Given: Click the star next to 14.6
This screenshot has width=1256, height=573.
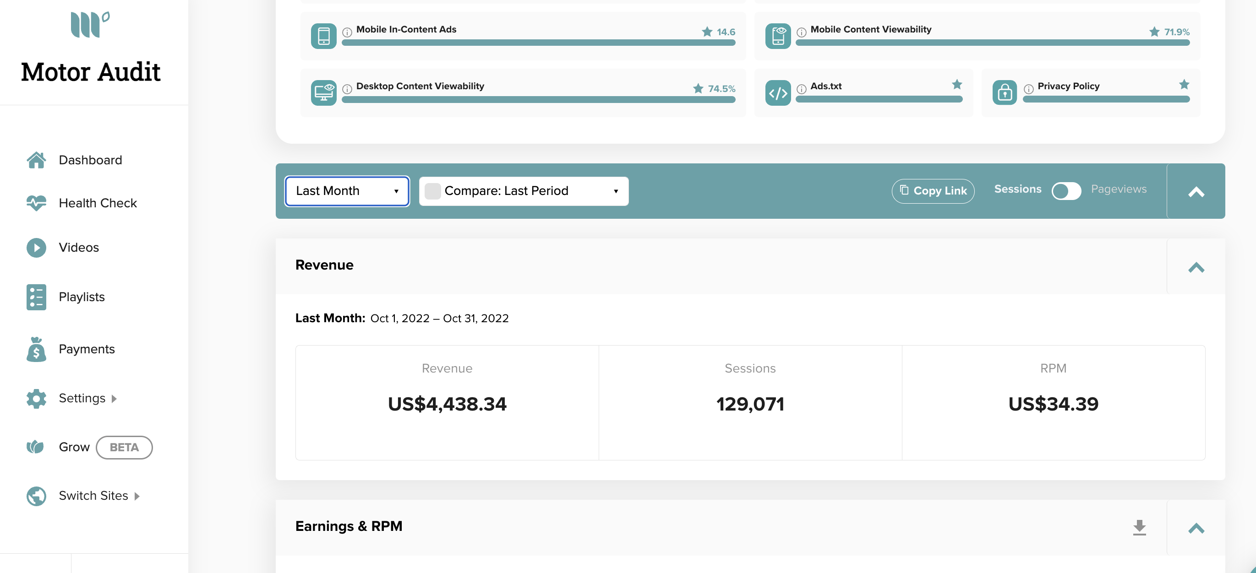Looking at the screenshot, I should click(707, 32).
